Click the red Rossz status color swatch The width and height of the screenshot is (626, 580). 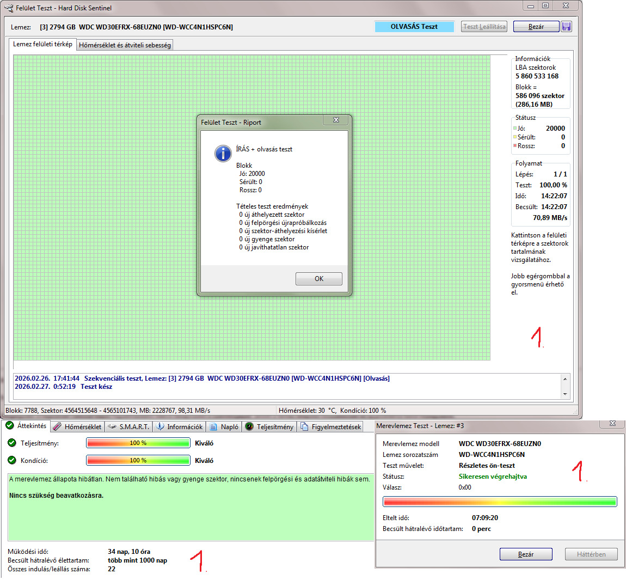tap(515, 146)
